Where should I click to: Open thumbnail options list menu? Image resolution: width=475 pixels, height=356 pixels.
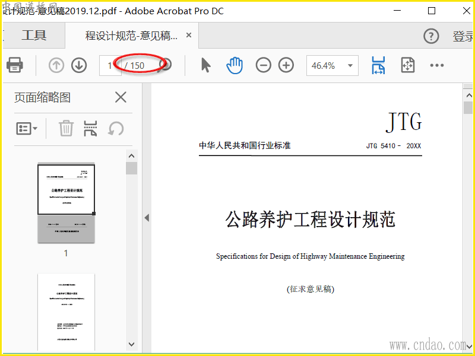point(27,128)
